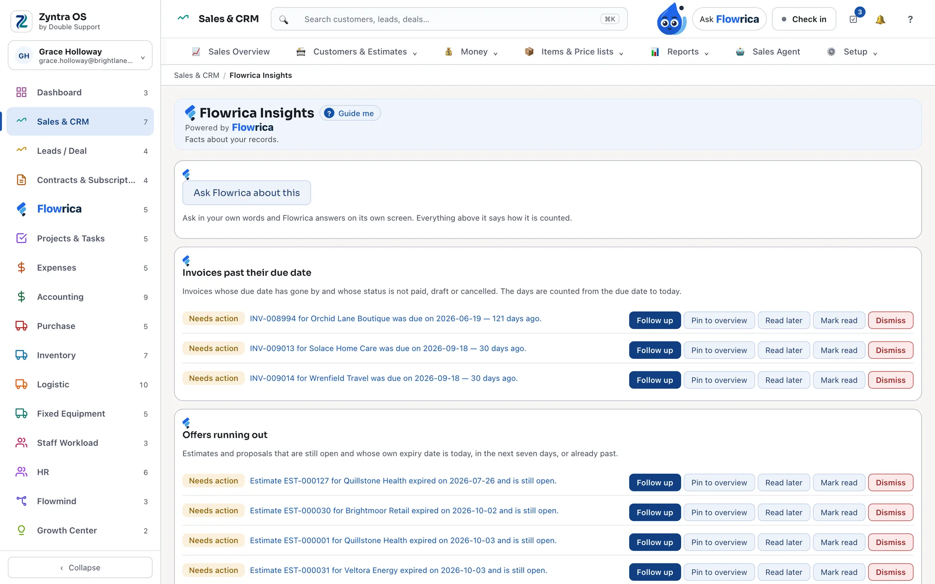The width and height of the screenshot is (935, 584).
Task: Select Inventory in the sidebar
Action: [80, 355]
